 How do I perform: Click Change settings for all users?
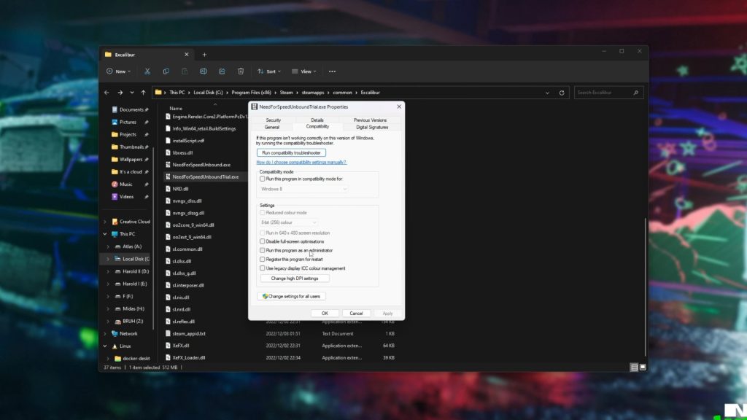point(291,296)
